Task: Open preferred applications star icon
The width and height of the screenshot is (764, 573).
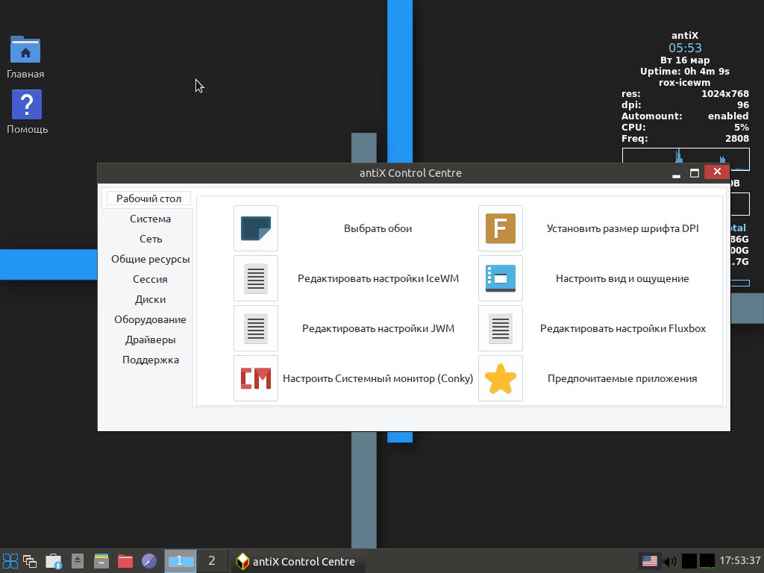Action: [501, 378]
